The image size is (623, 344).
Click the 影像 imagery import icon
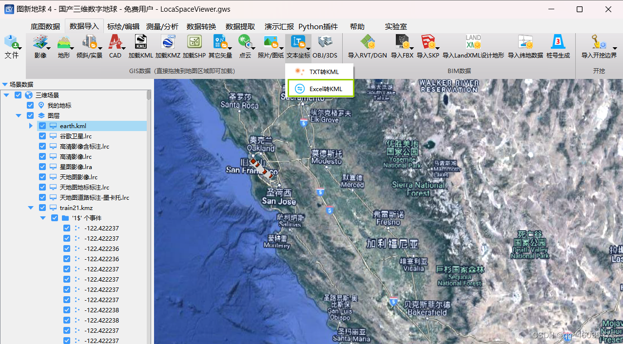[x=40, y=42]
